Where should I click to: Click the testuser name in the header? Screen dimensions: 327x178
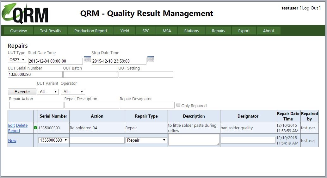[290, 8]
